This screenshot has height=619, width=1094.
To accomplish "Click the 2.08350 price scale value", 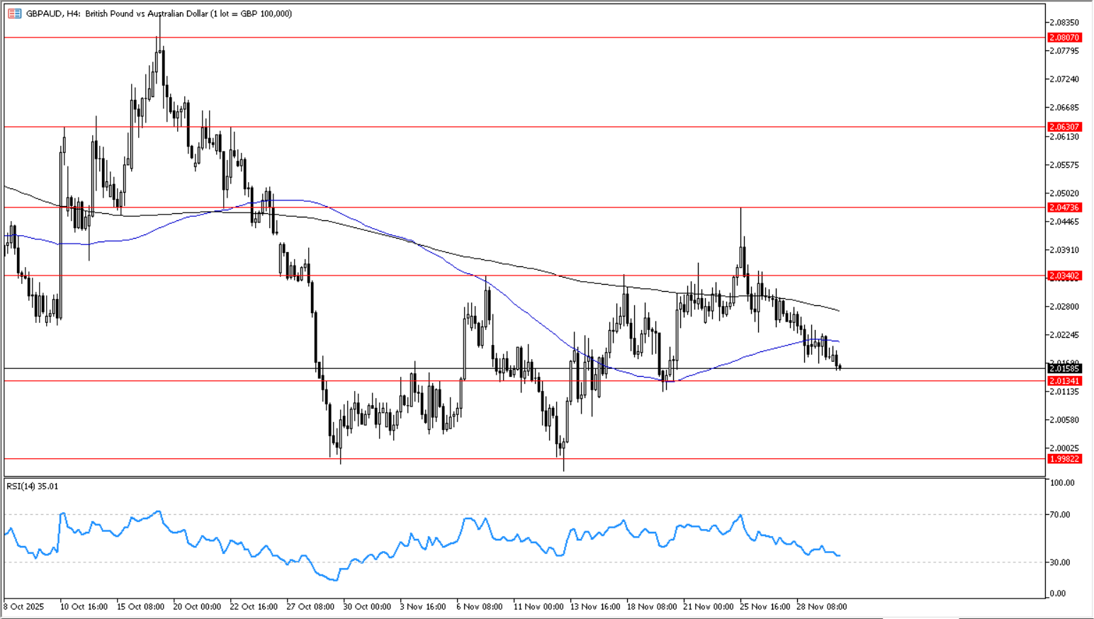I will (x=1064, y=23).
